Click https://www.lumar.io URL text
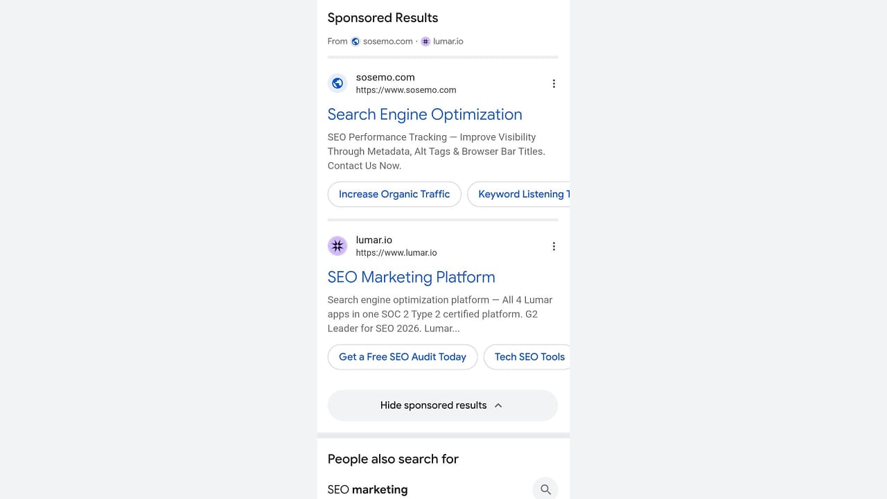887x499 pixels. [396, 253]
